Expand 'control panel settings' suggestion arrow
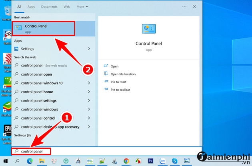252x166 pixels. pos(89,100)
